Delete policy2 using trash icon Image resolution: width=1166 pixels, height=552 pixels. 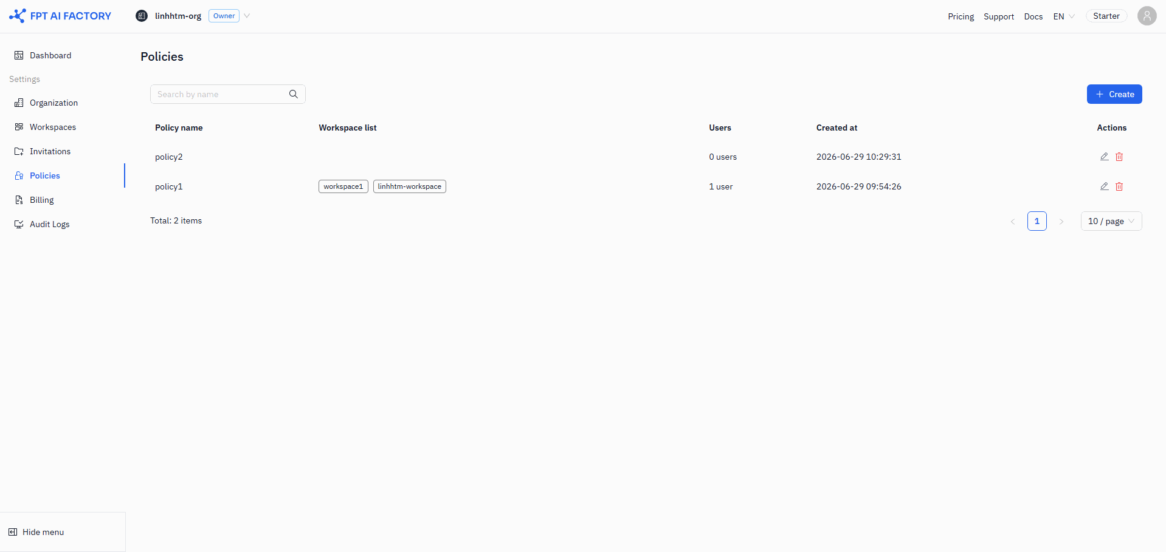pos(1119,157)
